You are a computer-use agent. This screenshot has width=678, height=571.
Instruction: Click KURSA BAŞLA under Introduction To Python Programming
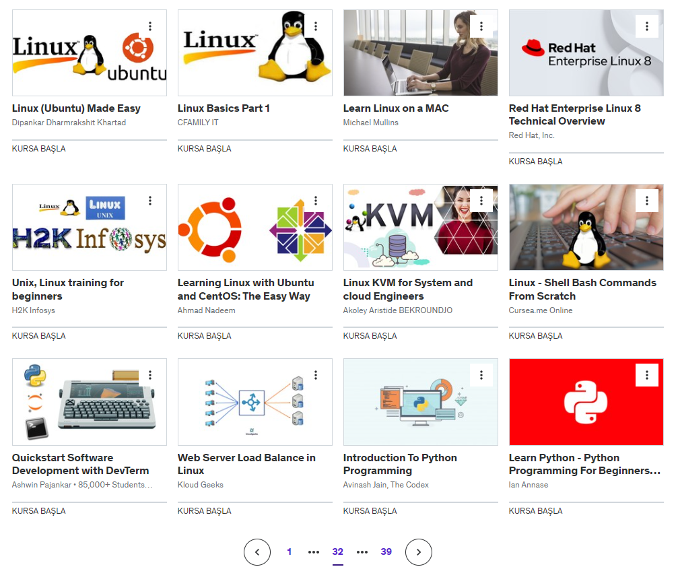(370, 511)
